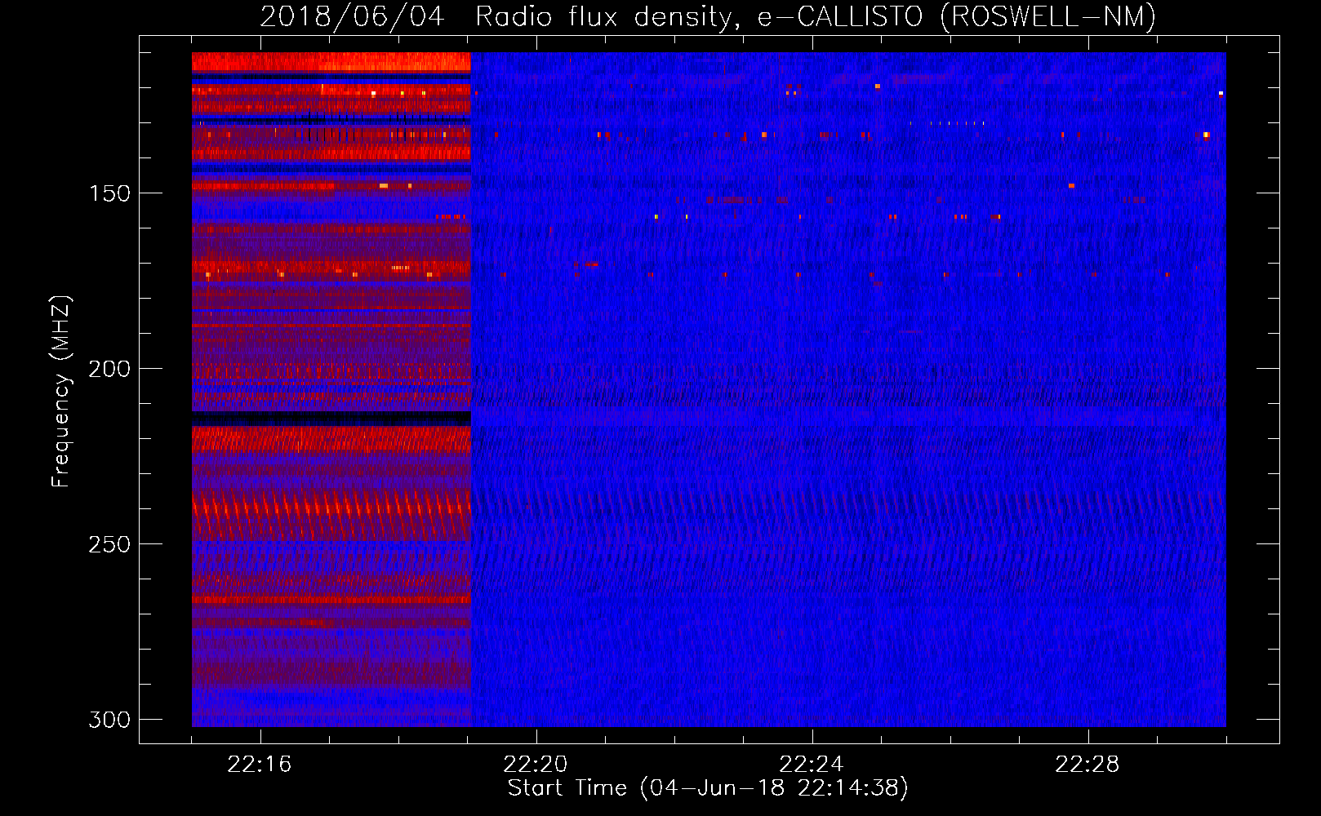Click the 'Frequency (MHZ)' y-axis label
1321x816 pixels.
[x=61, y=391]
